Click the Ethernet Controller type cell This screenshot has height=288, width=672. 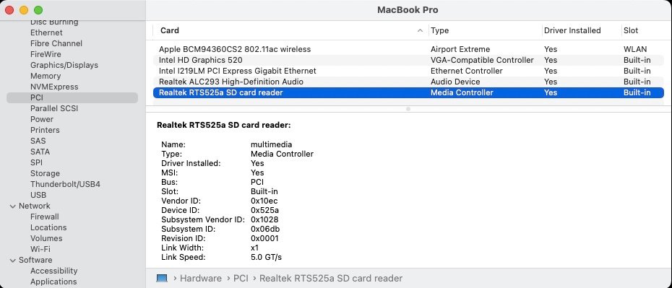(x=467, y=71)
